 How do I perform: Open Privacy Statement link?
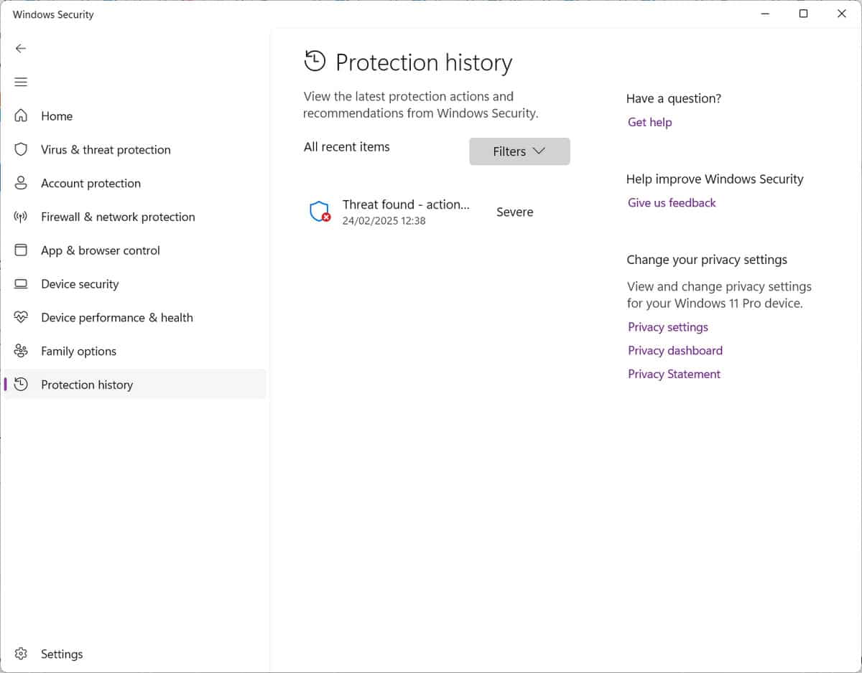point(674,374)
